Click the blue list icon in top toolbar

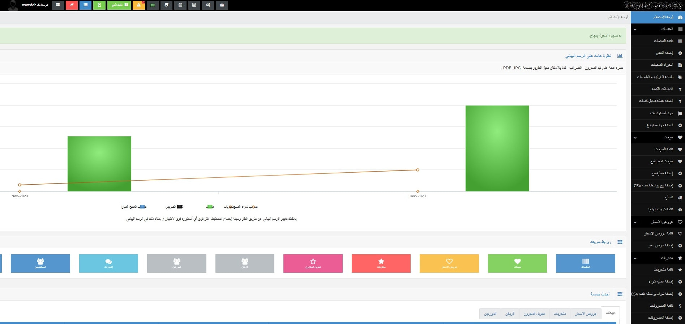pos(85,5)
